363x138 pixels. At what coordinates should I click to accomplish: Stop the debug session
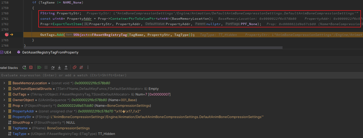[31, 68]
